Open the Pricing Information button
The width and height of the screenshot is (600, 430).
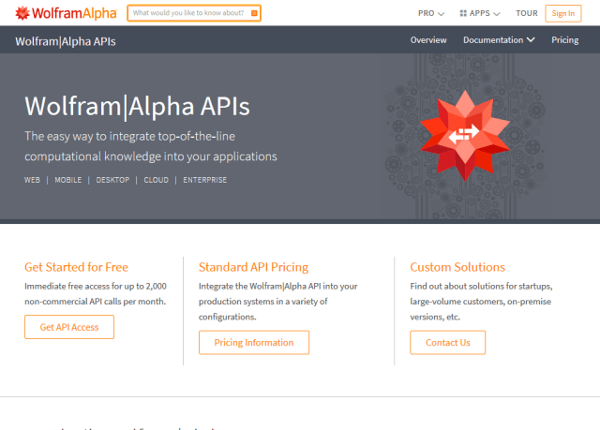(x=254, y=343)
